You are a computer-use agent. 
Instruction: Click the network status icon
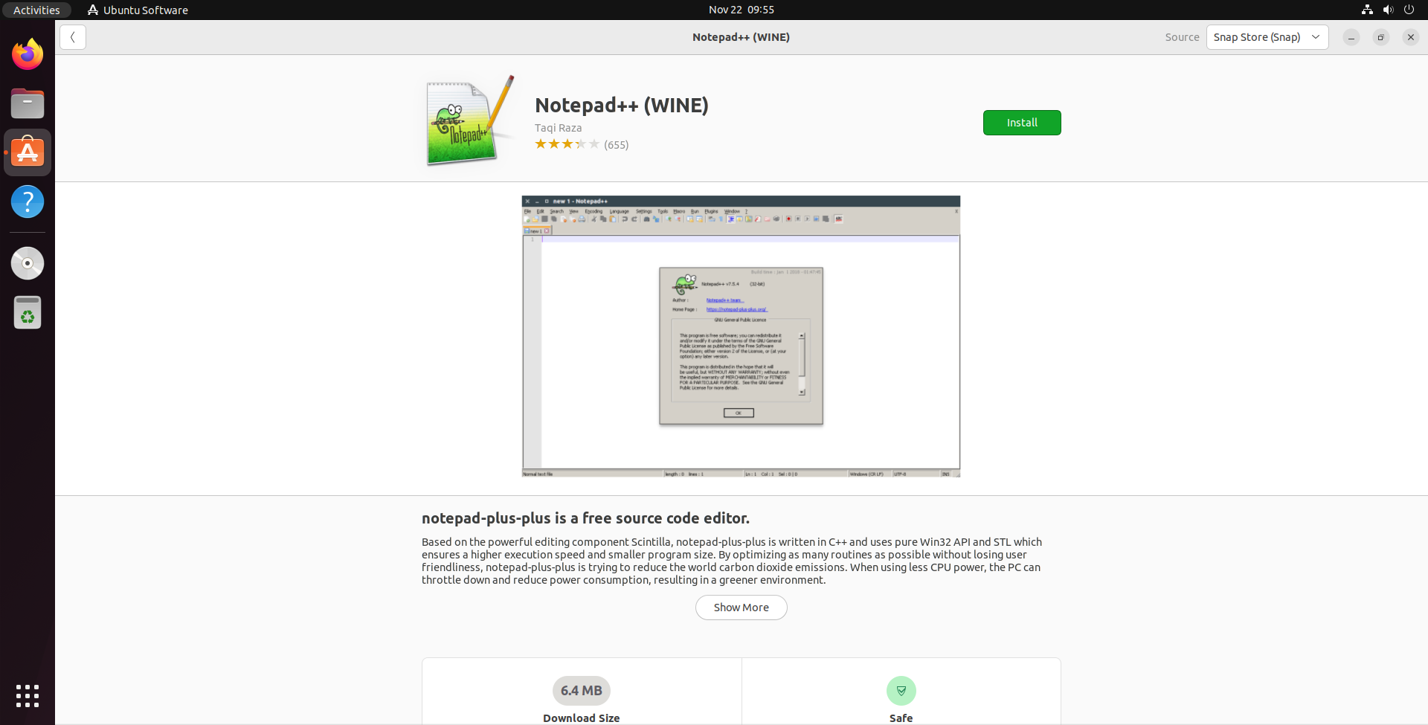pos(1367,10)
